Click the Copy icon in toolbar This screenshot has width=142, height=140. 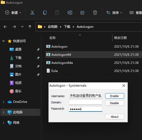pos(45,13)
